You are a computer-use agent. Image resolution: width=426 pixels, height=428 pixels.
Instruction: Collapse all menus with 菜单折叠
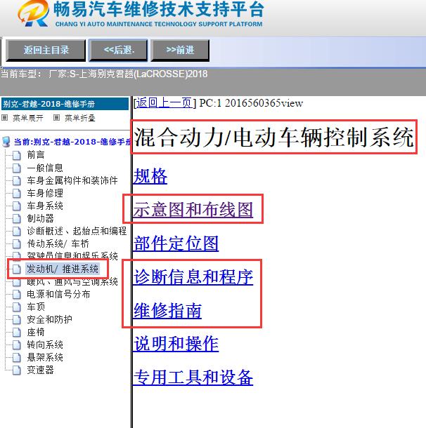tap(80, 118)
